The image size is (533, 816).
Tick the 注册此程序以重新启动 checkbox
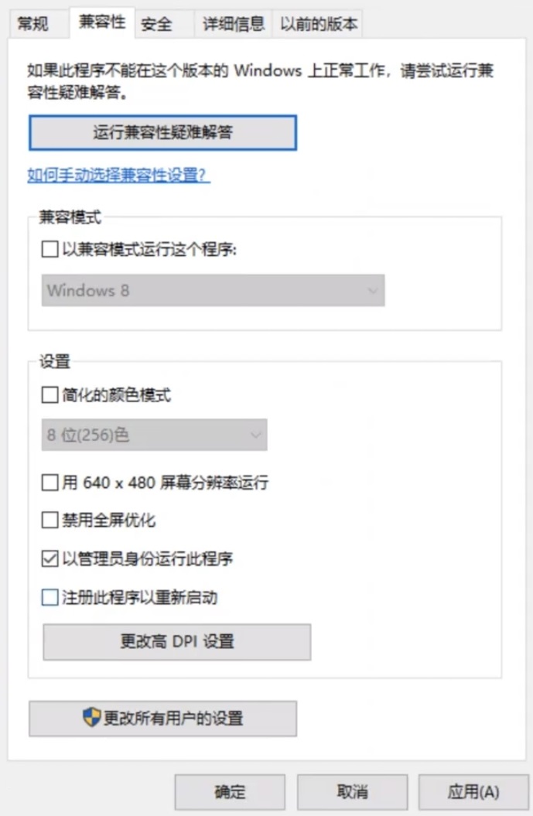50,598
